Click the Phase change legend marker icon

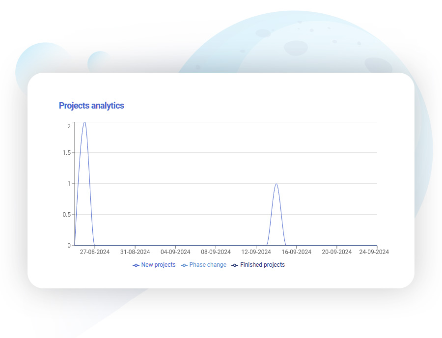coord(184,265)
